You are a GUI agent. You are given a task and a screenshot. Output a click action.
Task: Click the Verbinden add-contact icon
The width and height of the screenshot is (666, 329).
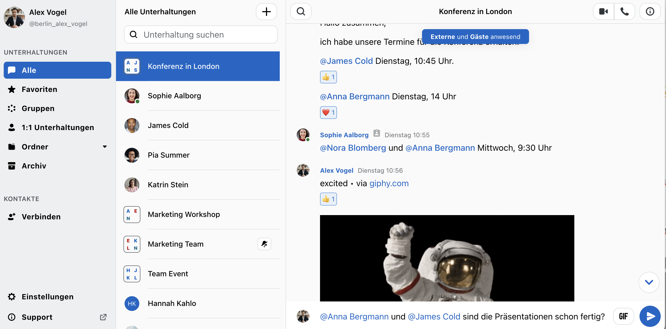point(12,217)
